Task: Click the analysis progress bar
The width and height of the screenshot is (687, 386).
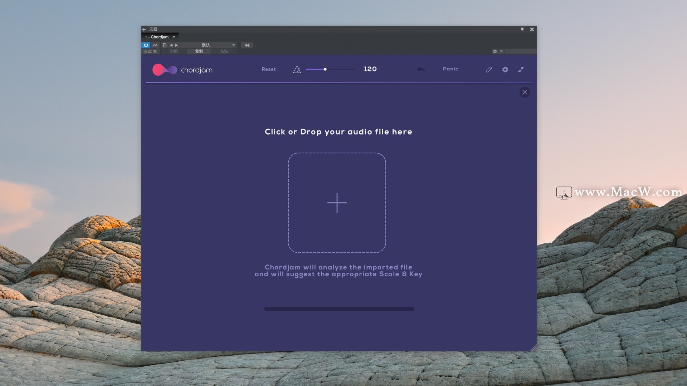Action: pos(339,309)
